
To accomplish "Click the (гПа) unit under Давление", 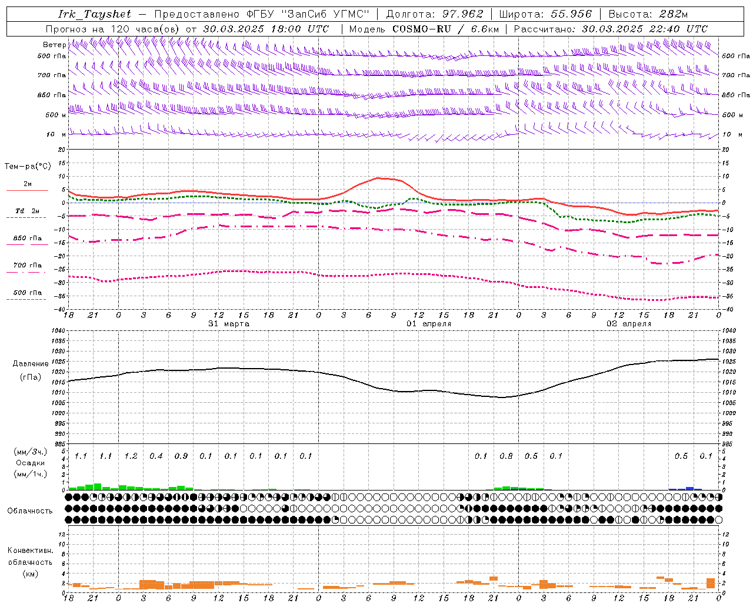I will (31, 377).
